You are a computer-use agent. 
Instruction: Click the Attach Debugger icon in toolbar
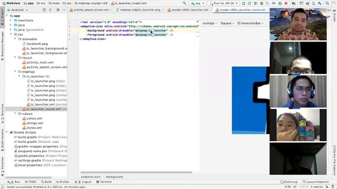click(280, 4)
